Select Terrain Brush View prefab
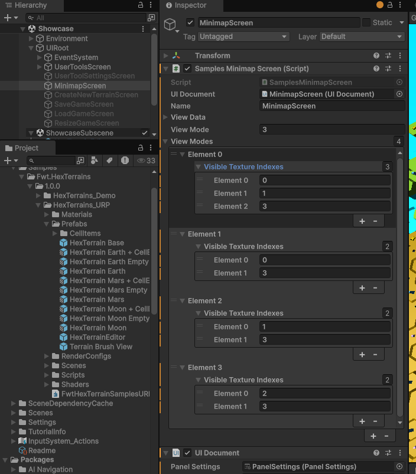This screenshot has height=474, width=416. coord(100,346)
